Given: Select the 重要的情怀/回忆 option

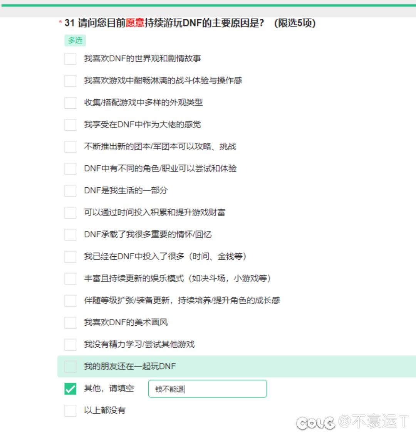Looking at the screenshot, I should point(70,234).
